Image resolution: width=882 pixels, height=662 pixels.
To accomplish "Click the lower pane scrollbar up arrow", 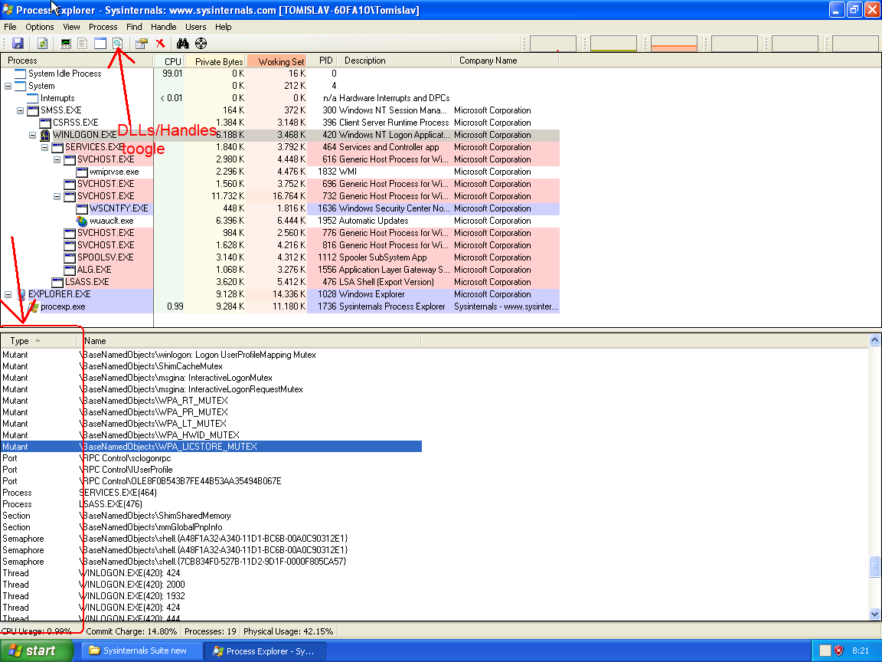I will point(874,339).
